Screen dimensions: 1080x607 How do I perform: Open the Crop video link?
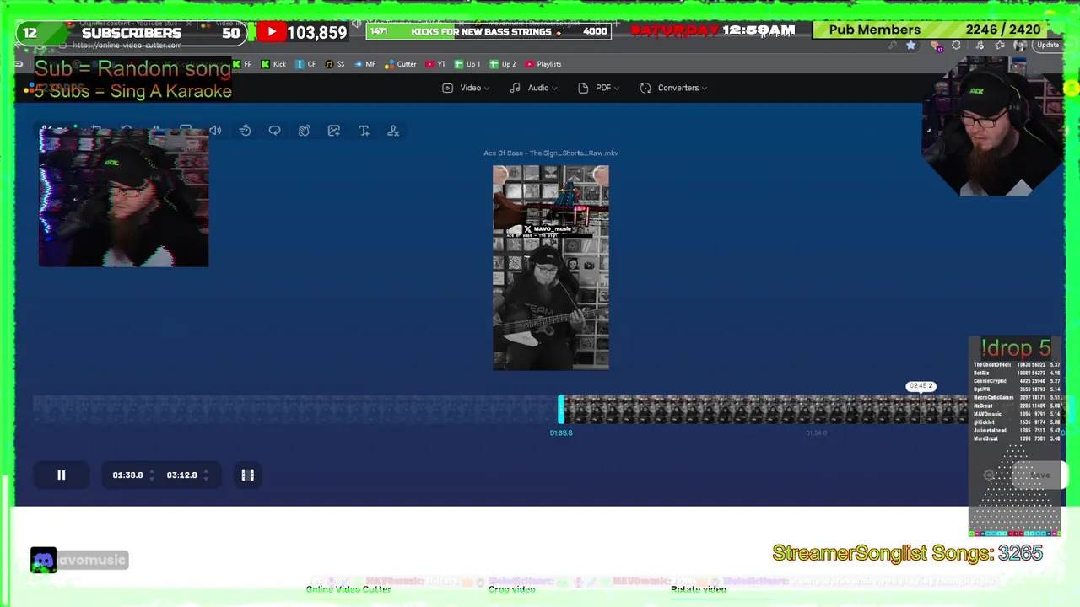click(x=511, y=589)
